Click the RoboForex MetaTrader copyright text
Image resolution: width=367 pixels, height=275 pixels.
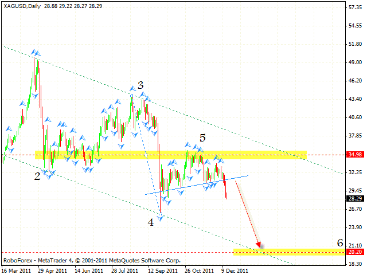[92, 260]
